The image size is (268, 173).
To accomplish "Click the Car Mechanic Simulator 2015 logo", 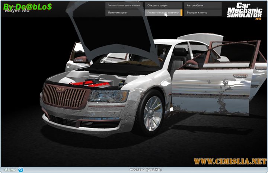I will [x=245, y=11].
